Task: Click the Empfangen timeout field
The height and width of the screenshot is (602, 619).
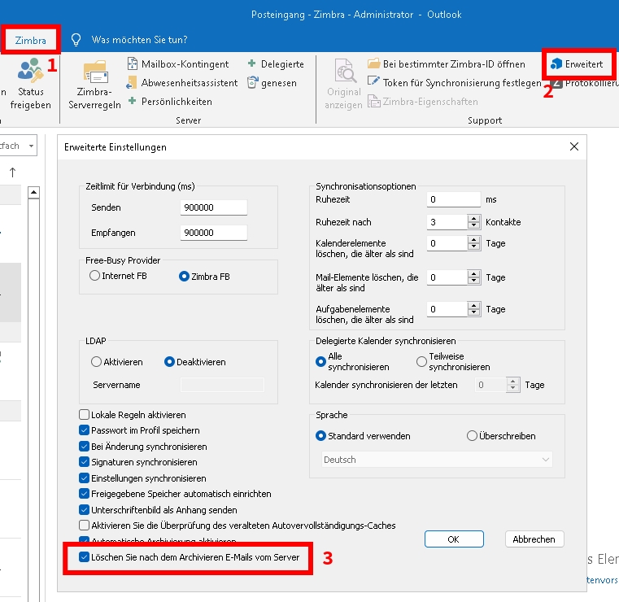Action: coord(214,233)
